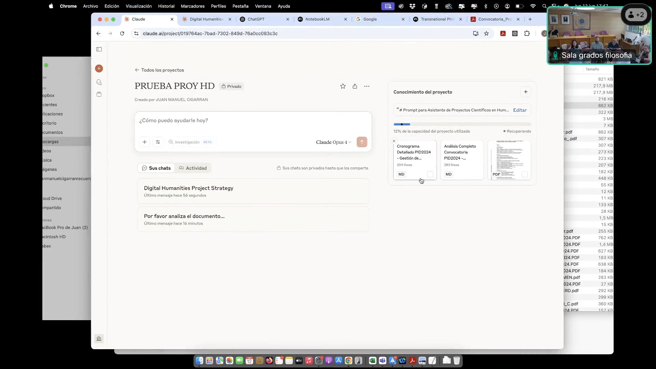
Task: Switch to Actividad tab
Action: (193, 168)
